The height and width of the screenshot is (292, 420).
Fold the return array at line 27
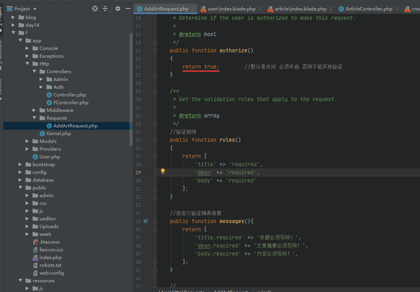[x=156, y=156]
